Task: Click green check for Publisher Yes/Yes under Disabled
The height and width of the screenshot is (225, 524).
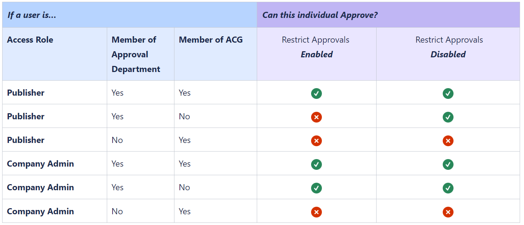Action: coord(448,94)
